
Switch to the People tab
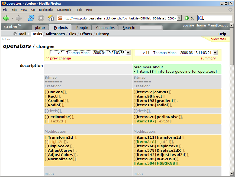[82, 28]
